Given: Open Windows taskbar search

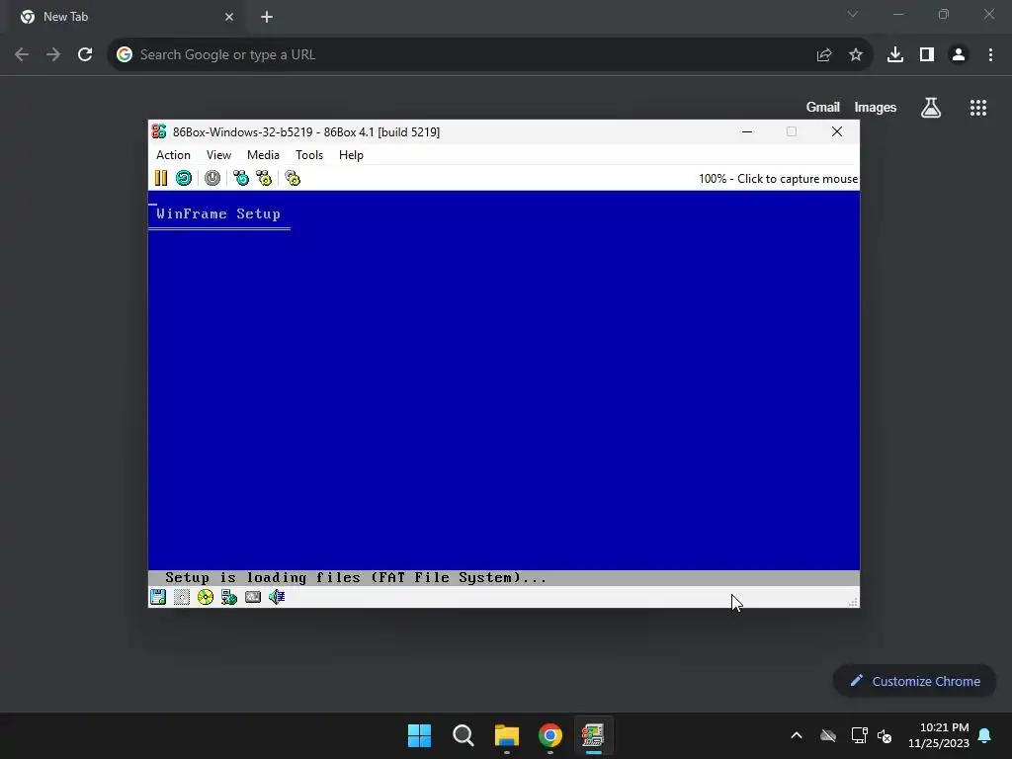Looking at the screenshot, I should pyautogui.click(x=463, y=735).
